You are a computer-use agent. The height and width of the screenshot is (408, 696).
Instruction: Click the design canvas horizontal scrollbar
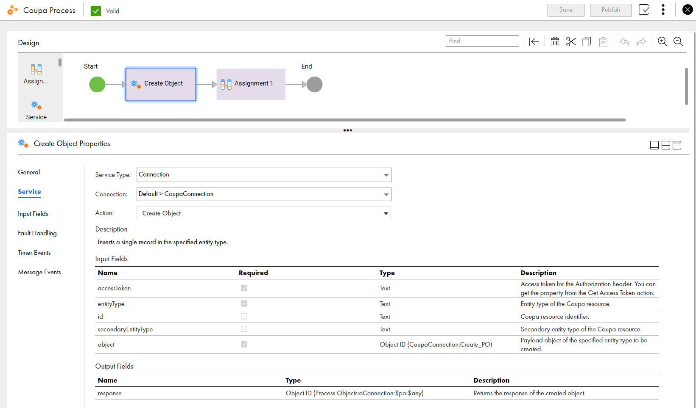(345, 120)
